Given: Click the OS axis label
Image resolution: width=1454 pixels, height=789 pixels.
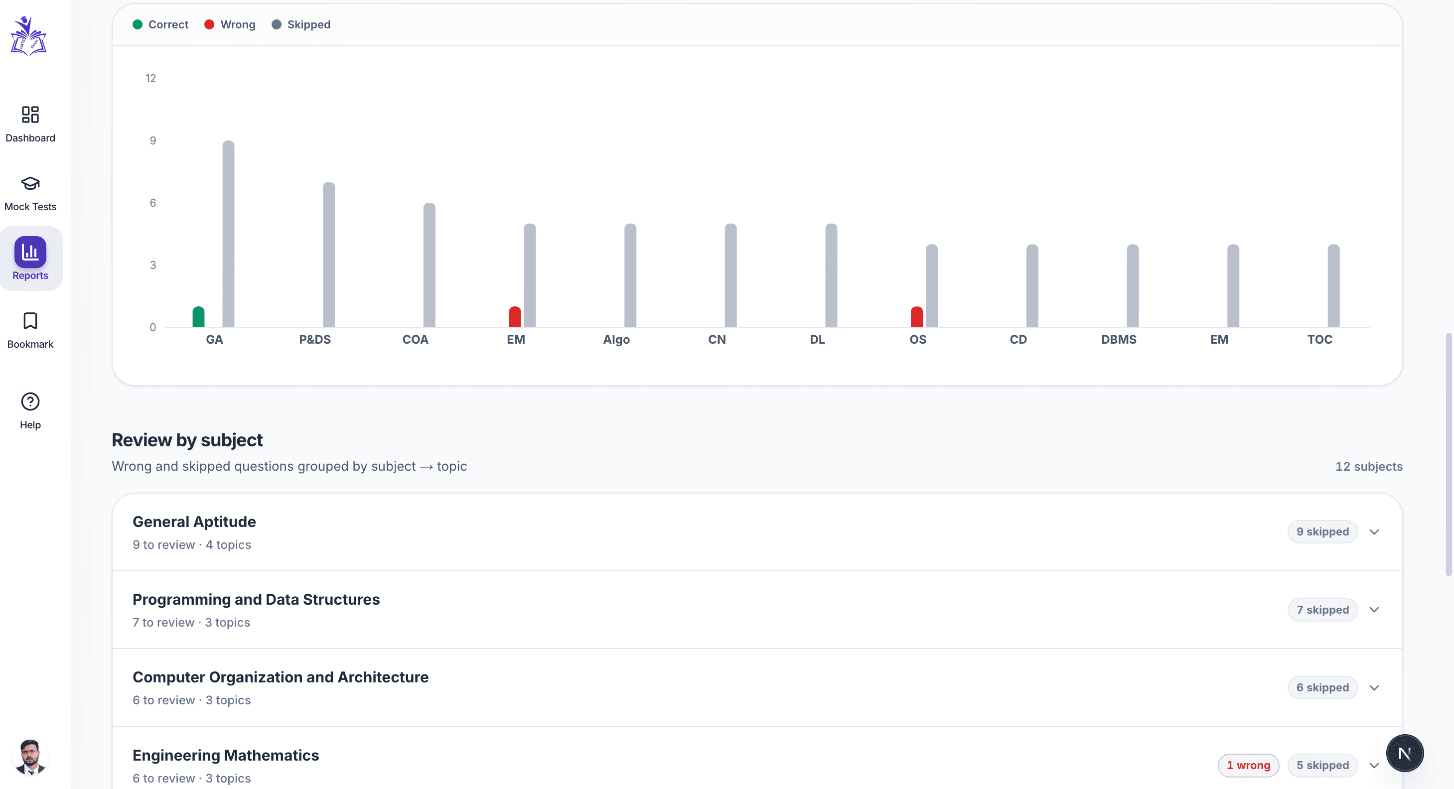Looking at the screenshot, I should [x=918, y=339].
